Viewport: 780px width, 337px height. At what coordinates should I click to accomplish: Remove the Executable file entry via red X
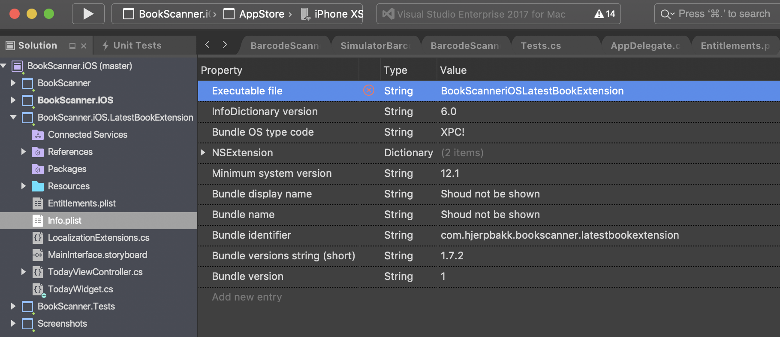369,91
